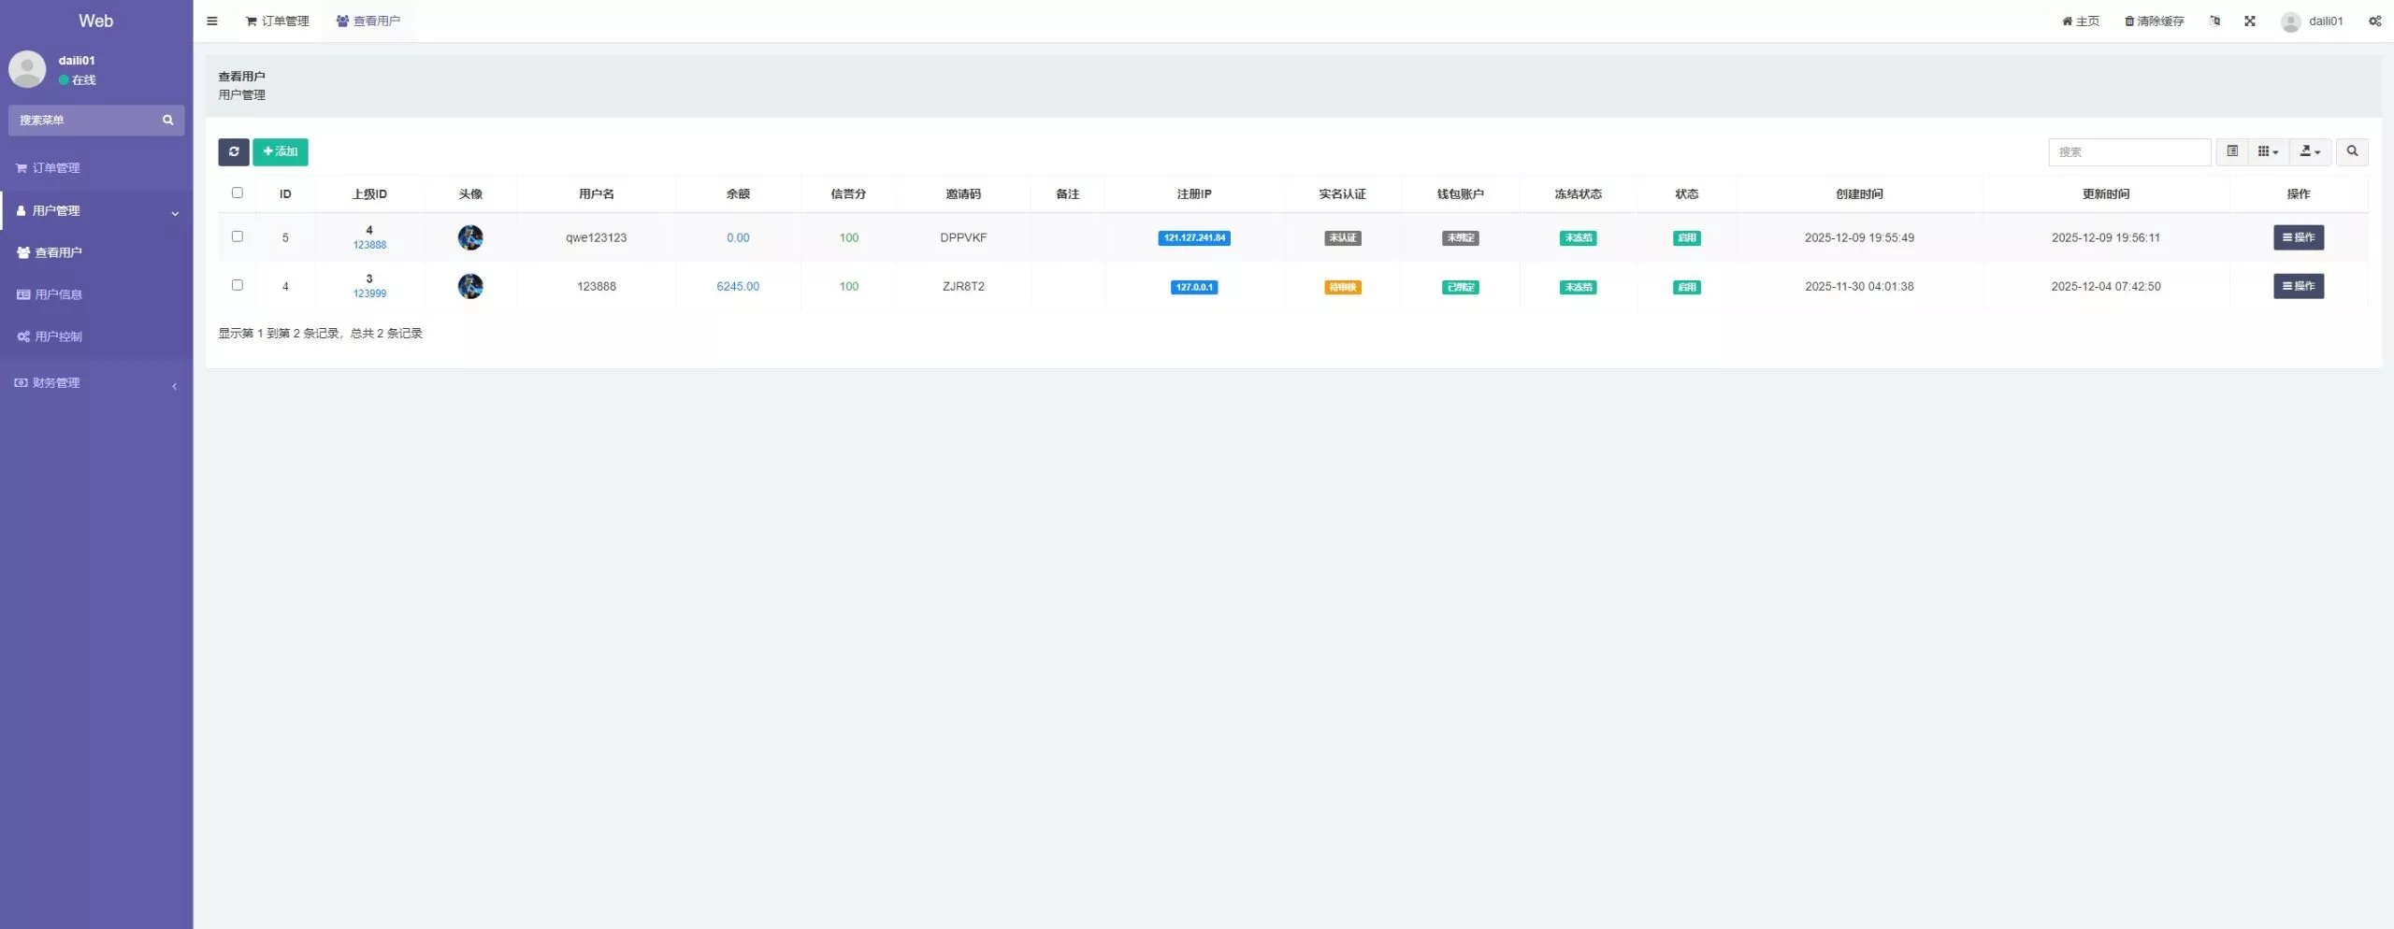The width and height of the screenshot is (2394, 929).
Task: Check the row for user 123888
Action: point(238,285)
